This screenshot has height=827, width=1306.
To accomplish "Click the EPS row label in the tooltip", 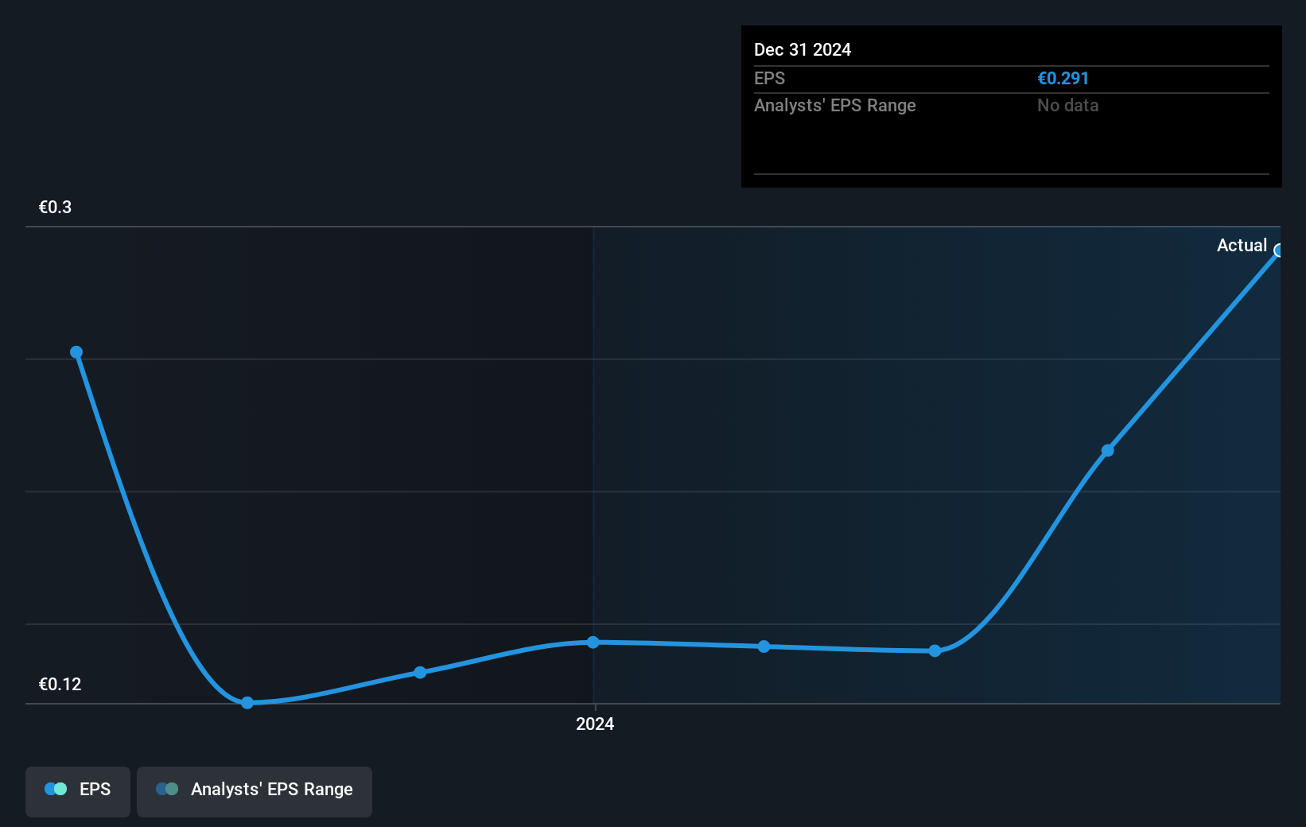I will pyautogui.click(x=769, y=78).
